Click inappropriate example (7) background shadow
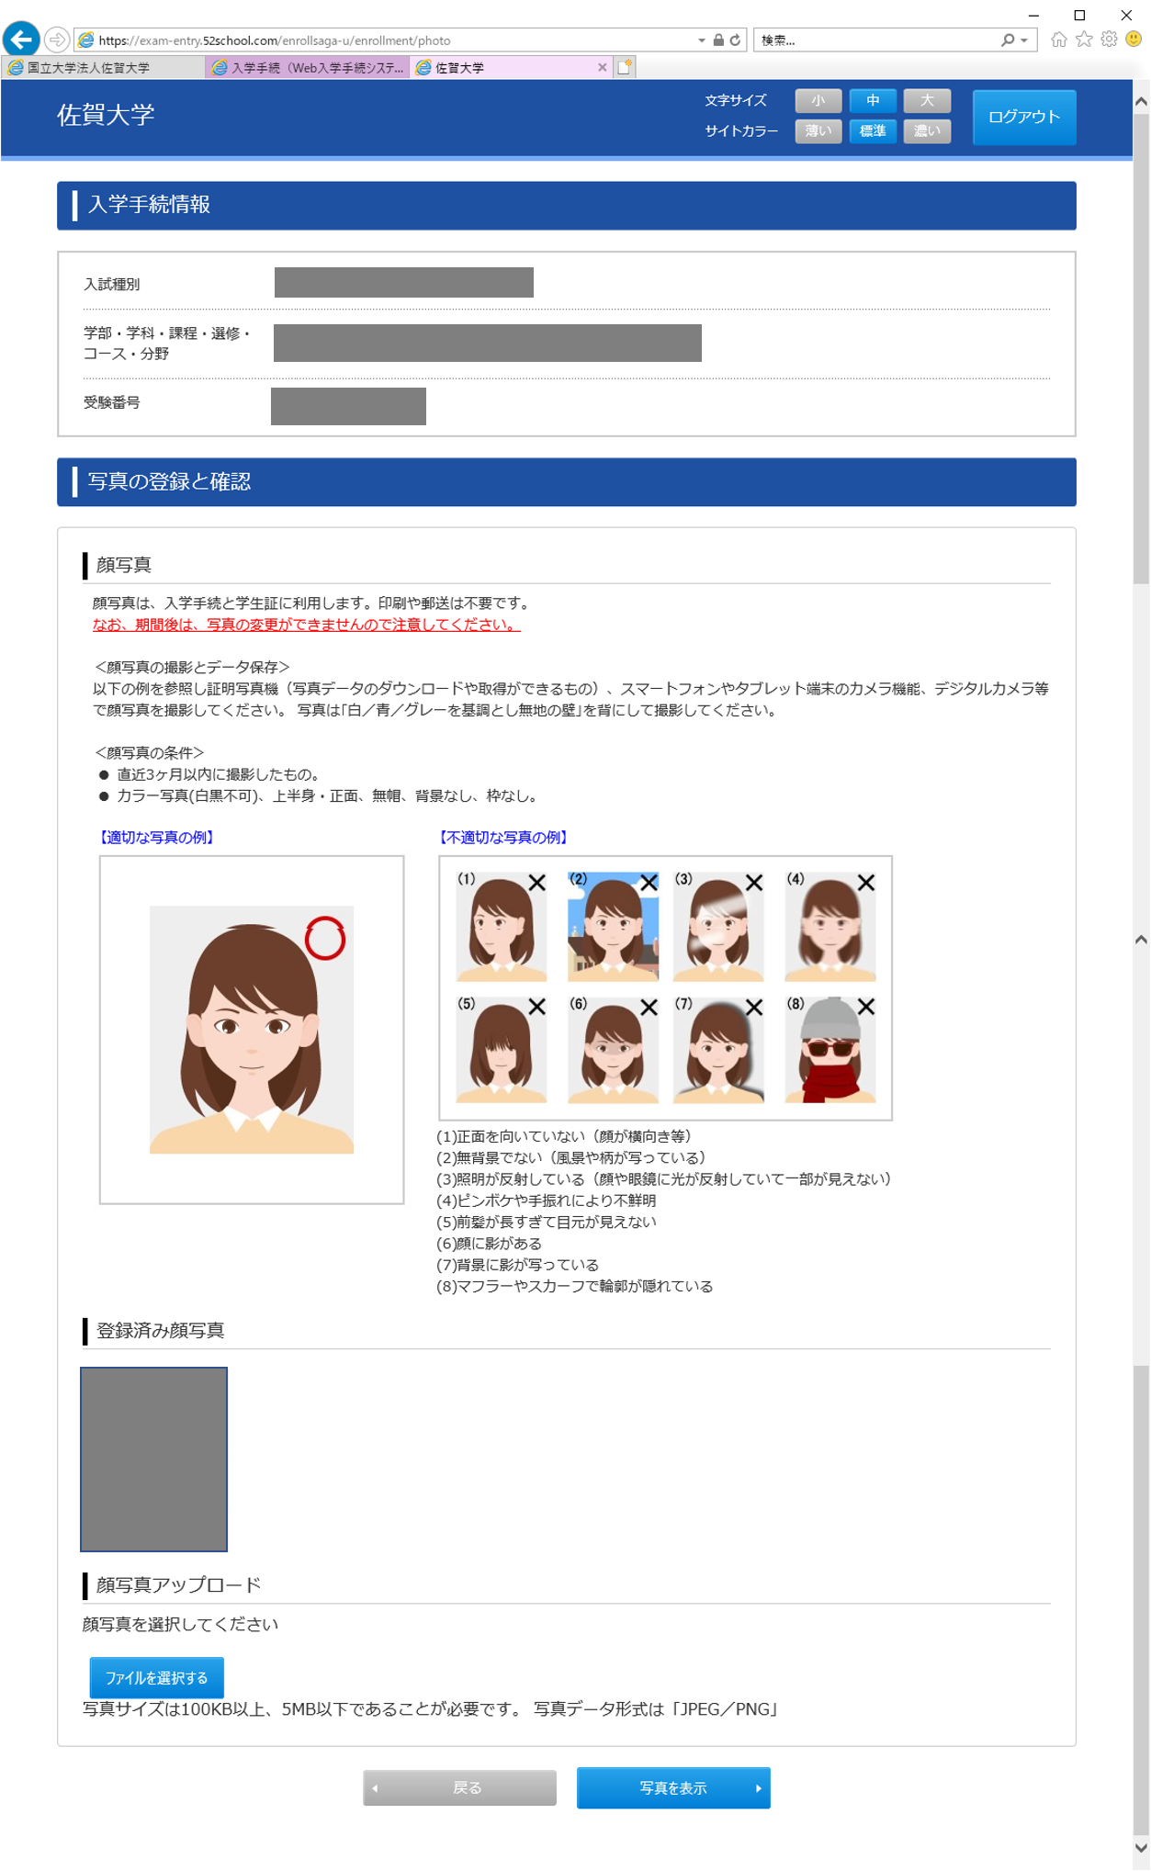This screenshot has width=1151, height=1871. pos(718,1049)
